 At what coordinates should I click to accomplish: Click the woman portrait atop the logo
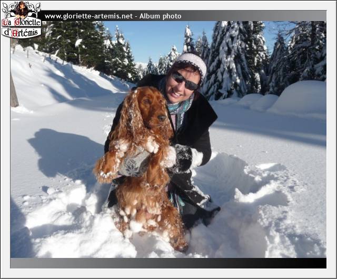click(x=22, y=9)
